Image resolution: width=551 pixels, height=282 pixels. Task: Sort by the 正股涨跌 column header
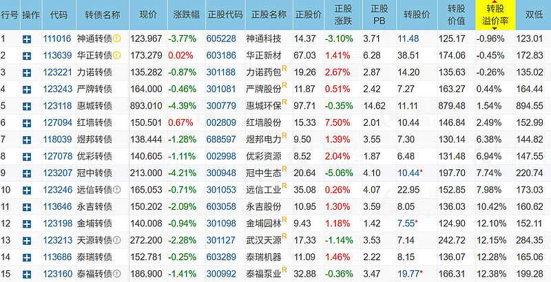(343, 14)
